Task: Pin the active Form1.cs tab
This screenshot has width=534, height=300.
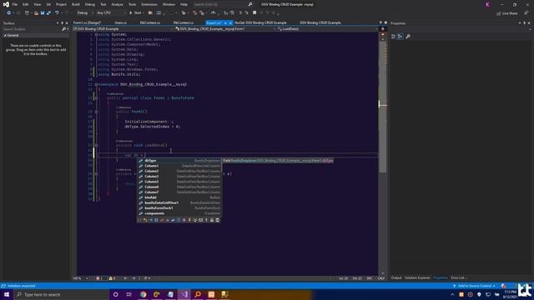Action: pyautogui.click(x=225, y=22)
